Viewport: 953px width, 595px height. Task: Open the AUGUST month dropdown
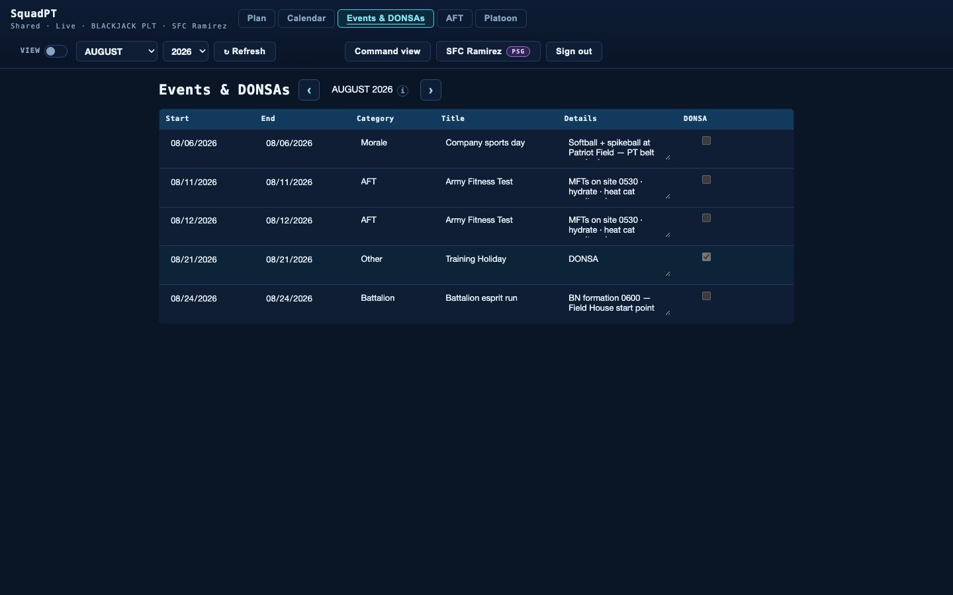(x=116, y=52)
